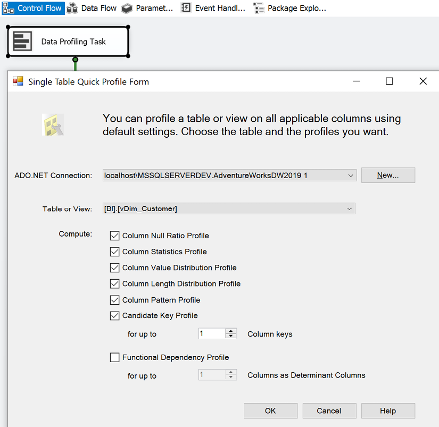
Task: Click the 'Table or View:' label
Action: (x=67, y=209)
